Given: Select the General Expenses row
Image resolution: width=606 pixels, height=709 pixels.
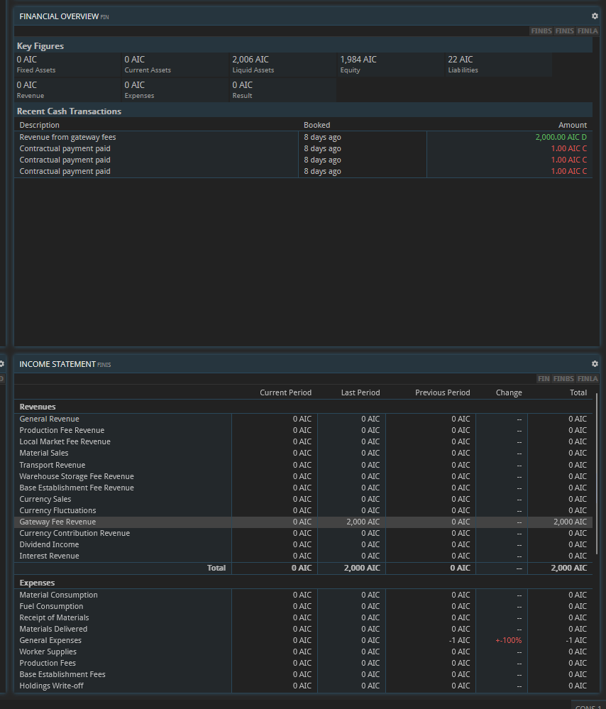Looking at the screenshot, I should (x=50, y=640).
